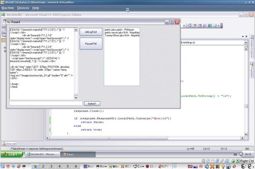Viewport: 255px width, 169px height.
Task: Open the Error List tab
Action: coord(9,144)
